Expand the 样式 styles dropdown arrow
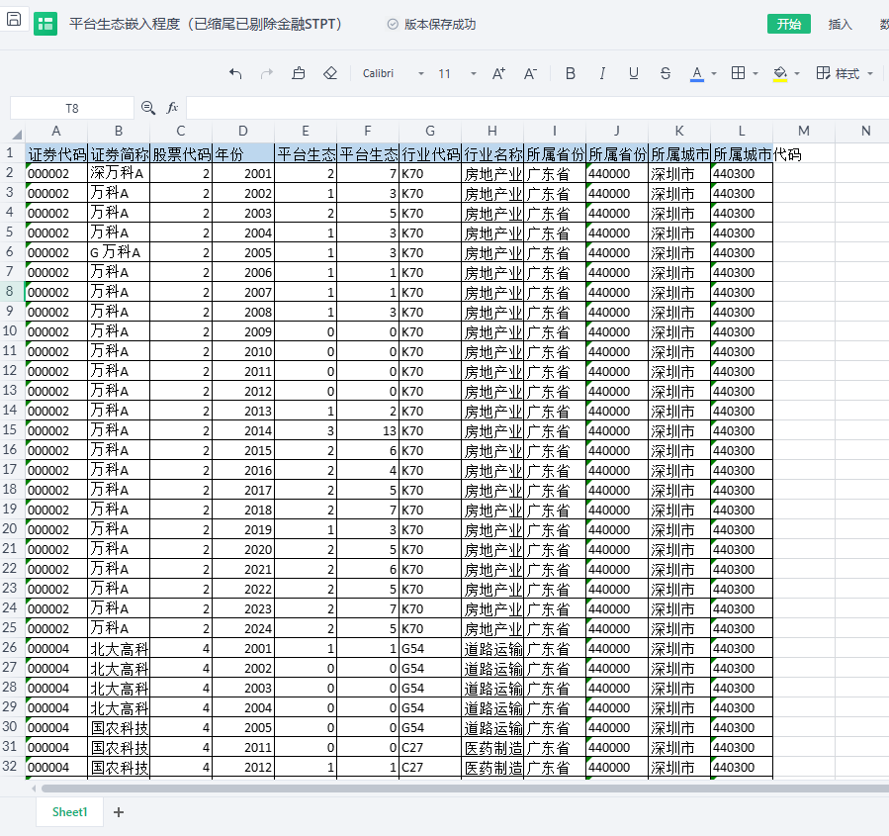Screen dimensions: 889x836 click(870, 74)
